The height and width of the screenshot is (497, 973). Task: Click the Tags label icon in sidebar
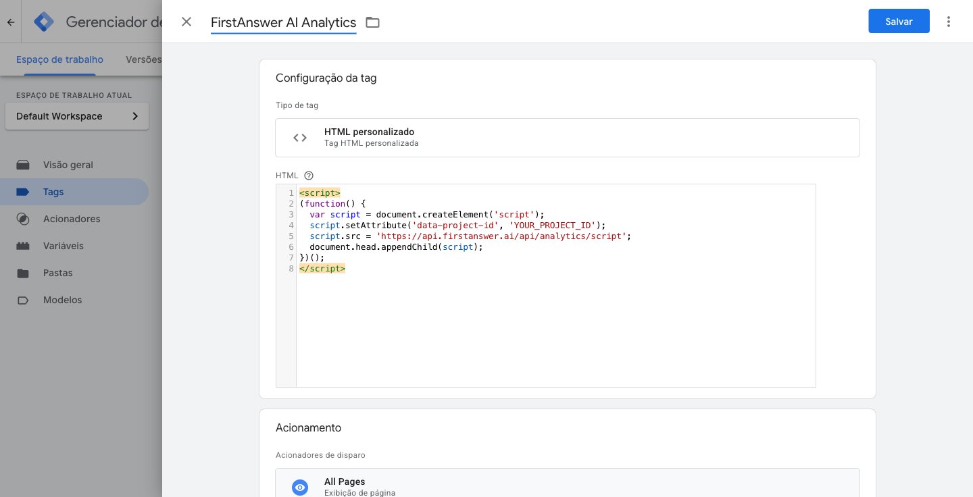[x=23, y=192]
